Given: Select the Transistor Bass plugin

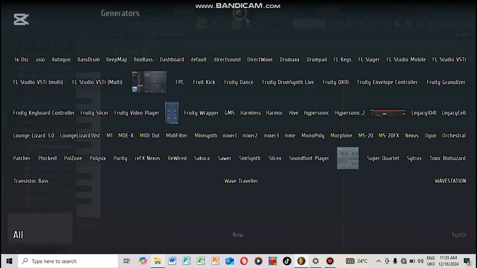Looking at the screenshot, I should click(31, 181).
